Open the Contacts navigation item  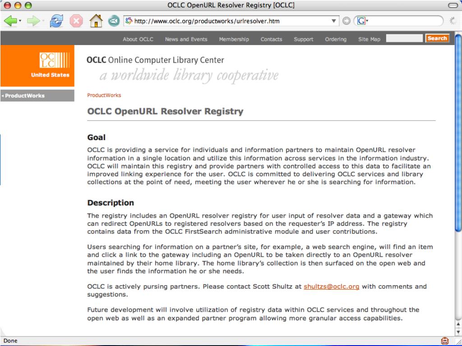pos(271,39)
